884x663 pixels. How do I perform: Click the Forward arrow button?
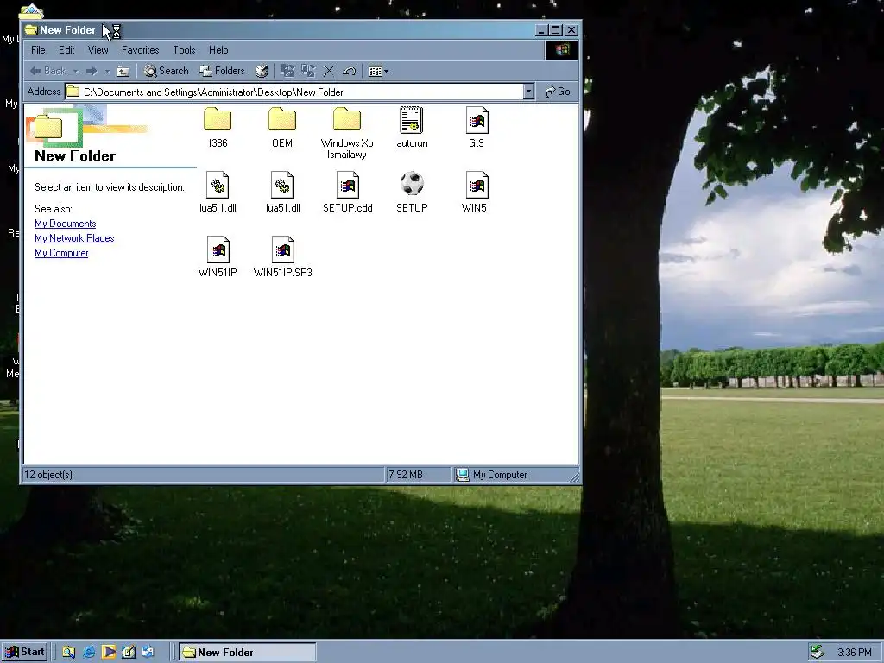pos(92,71)
